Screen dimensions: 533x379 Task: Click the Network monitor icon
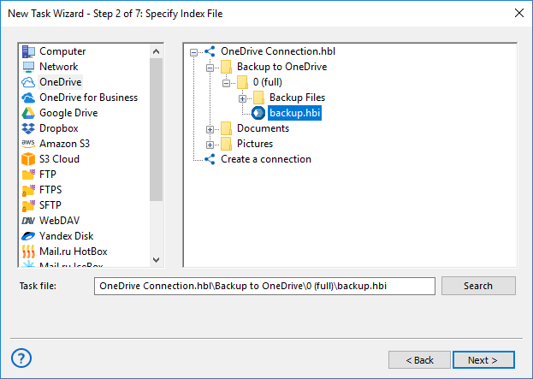point(28,67)
